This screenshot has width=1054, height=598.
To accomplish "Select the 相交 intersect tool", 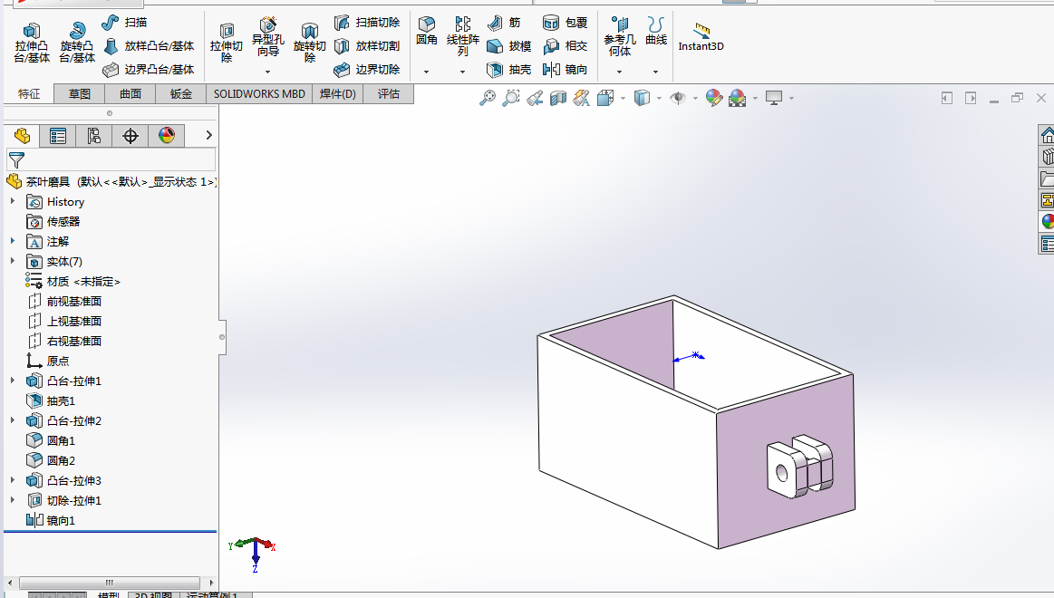I will tap(565, 45).
